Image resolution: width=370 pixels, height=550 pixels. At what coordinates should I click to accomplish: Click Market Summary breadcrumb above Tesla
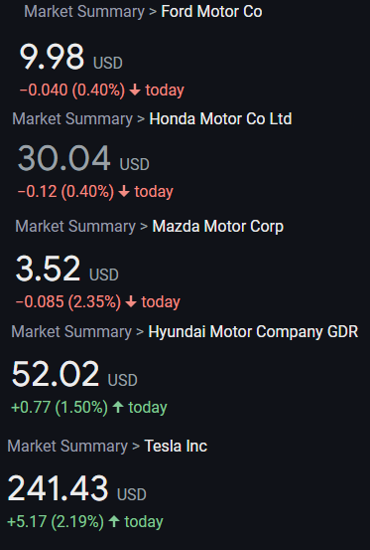click(x=67, y=447)
